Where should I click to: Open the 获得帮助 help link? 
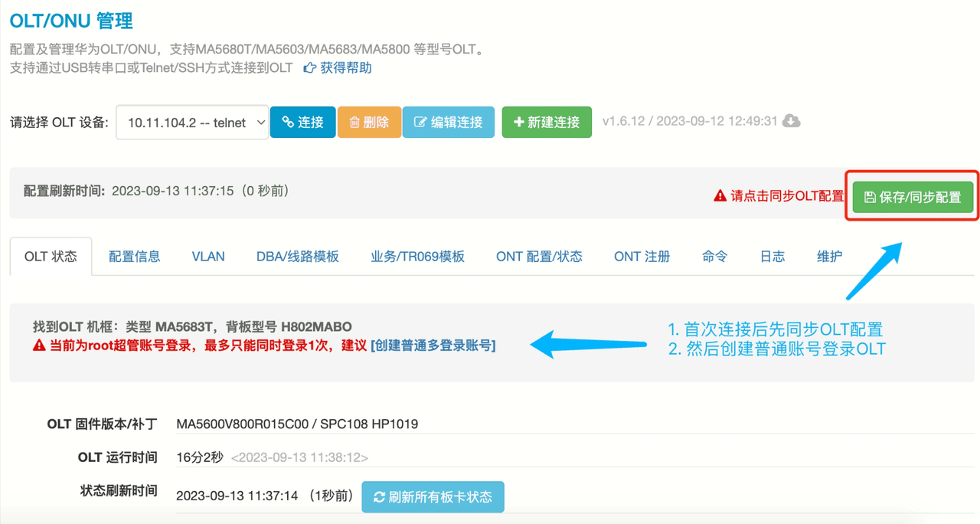(x=338, y=67)
